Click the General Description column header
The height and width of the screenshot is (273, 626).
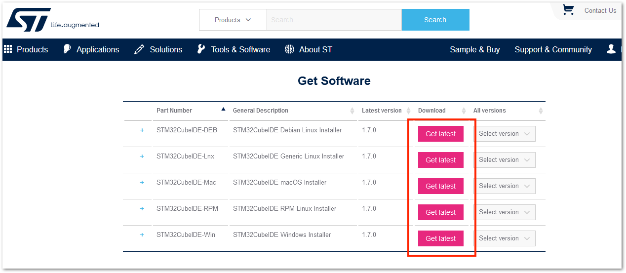(261, 111)
